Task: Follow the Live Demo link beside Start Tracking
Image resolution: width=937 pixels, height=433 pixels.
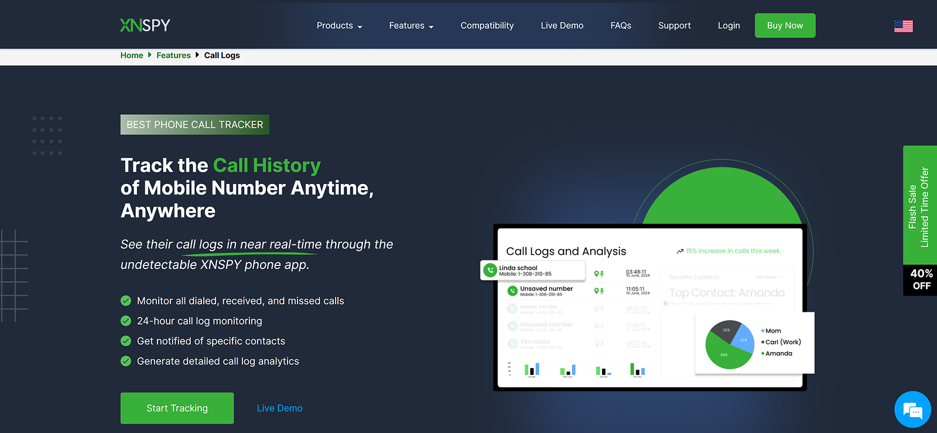Action: point(280,408)
